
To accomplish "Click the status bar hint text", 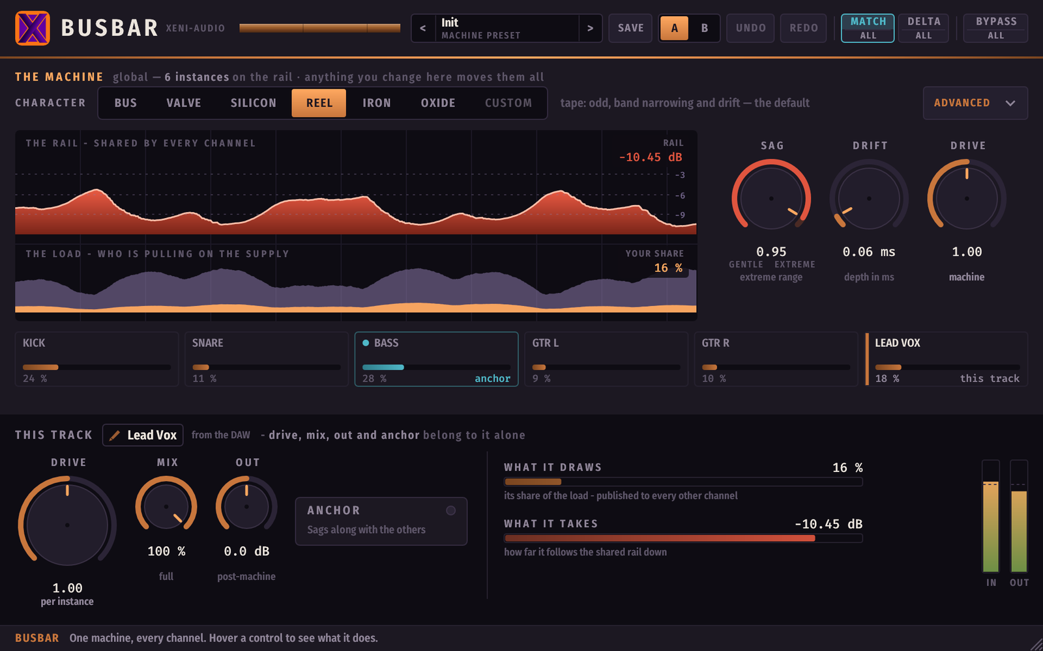I will 224,638.
